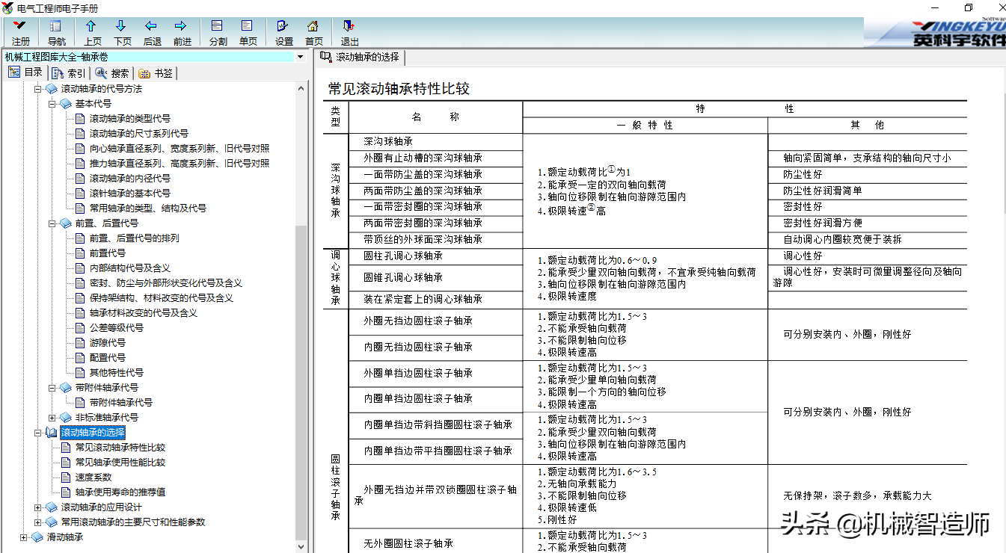Click the open book icon beside 滚动轴承的选择

tap(52, 433)
